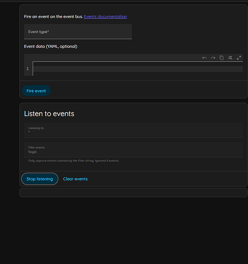The width and height of the screenshot is (248, 264).
Task: Fire the event with the Fire event button
Action: [x=36, y=91]
